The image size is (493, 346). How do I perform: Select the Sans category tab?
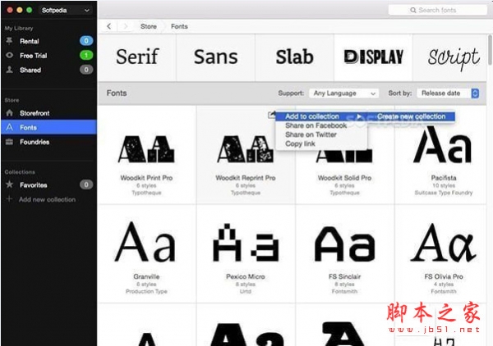215,57
